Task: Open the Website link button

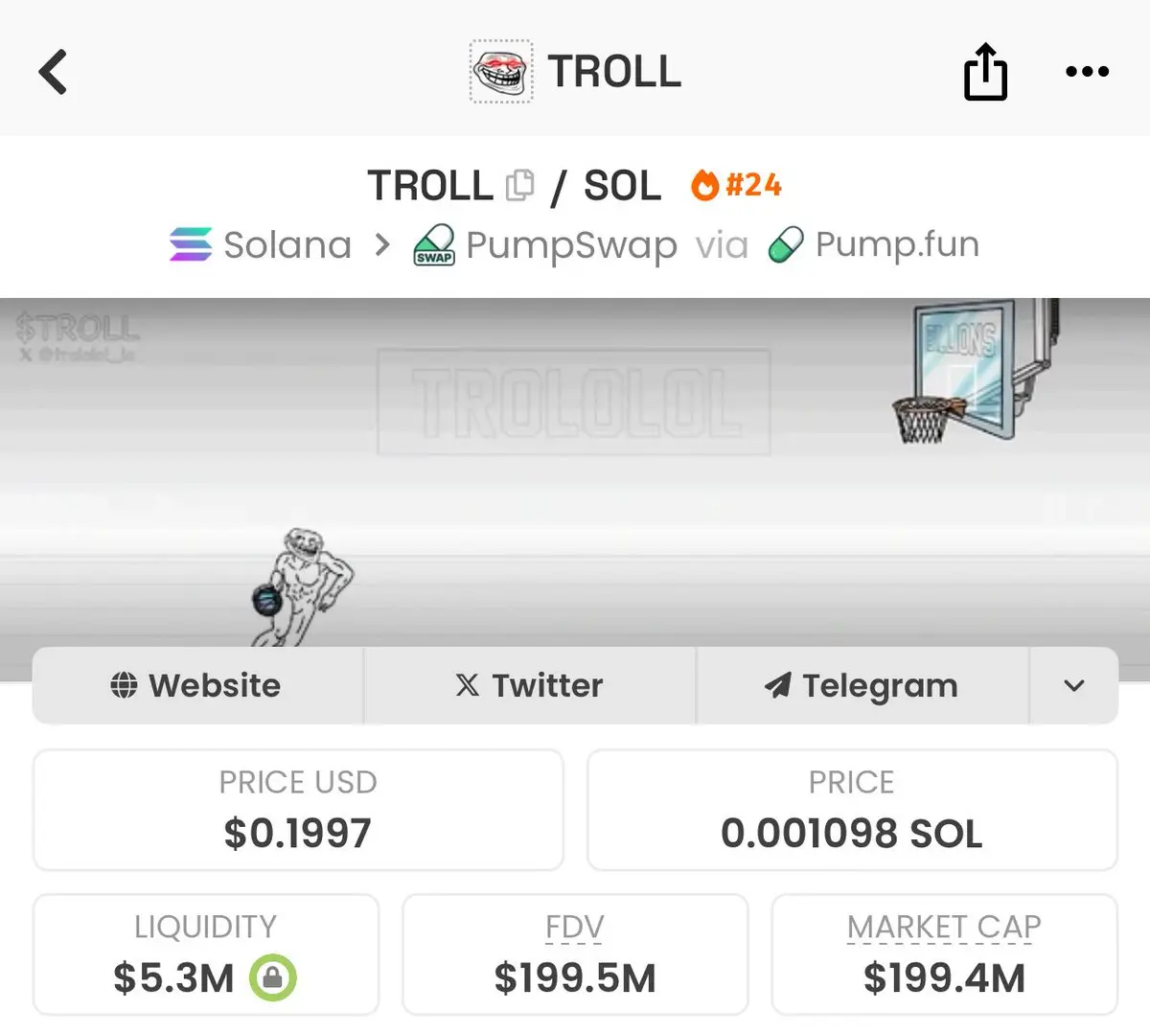Action: point(197,685)
